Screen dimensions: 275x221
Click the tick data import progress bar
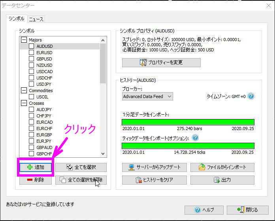[188, 146]
